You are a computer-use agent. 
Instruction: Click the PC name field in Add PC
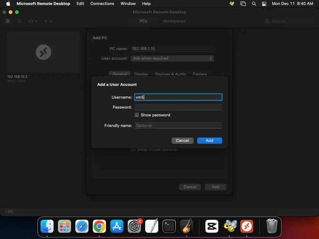[x=172, y=49]
